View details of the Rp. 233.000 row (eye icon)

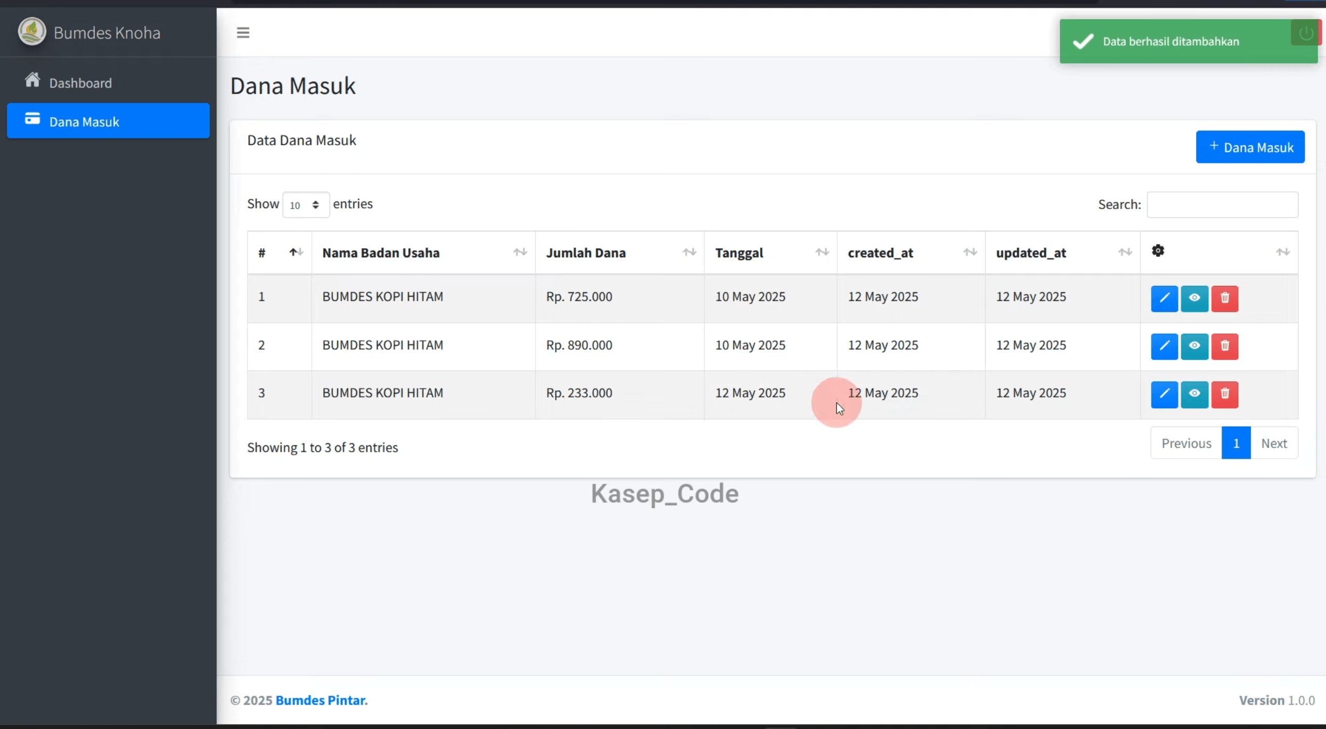coord(1194,394)
